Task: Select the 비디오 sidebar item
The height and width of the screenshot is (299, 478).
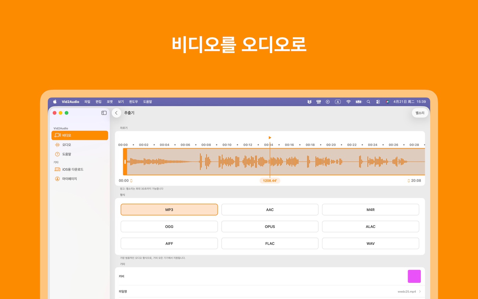Action: [x=80, y=135]
